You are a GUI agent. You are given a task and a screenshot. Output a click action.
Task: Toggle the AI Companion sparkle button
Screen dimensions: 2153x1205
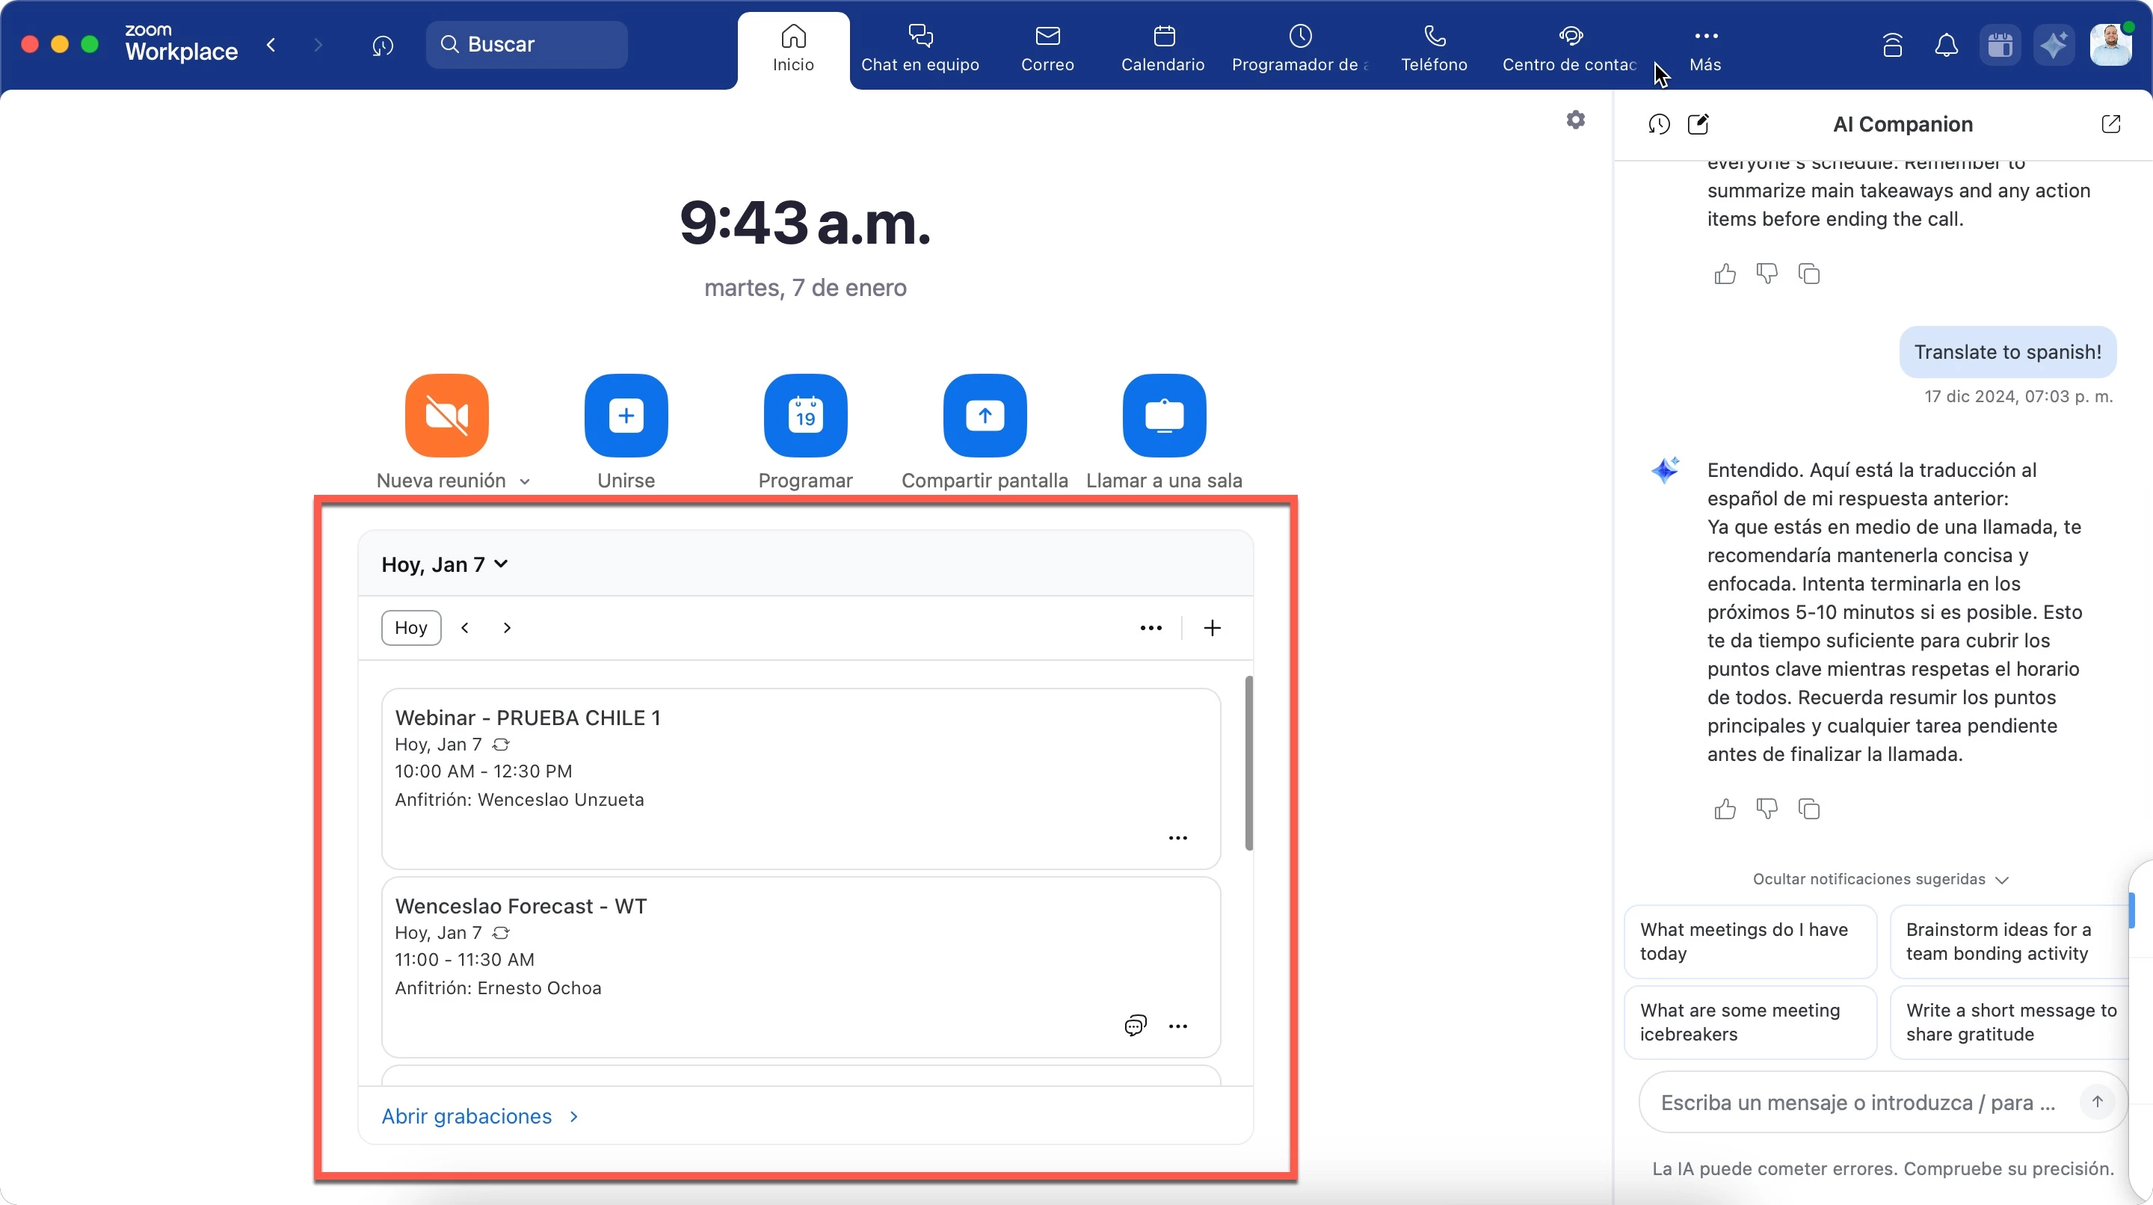coord(2054,45)
